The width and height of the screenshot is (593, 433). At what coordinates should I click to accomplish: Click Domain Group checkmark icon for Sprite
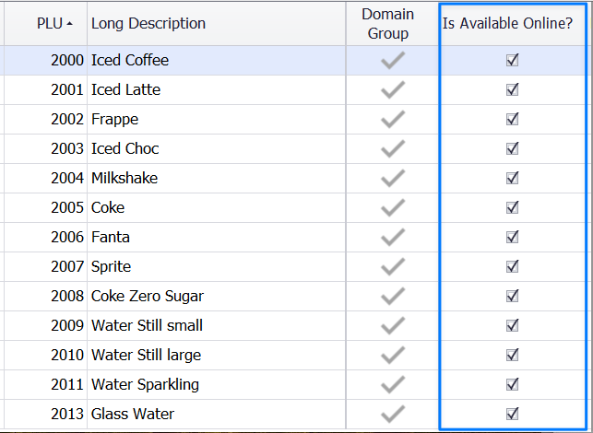(x=393, y=267)
